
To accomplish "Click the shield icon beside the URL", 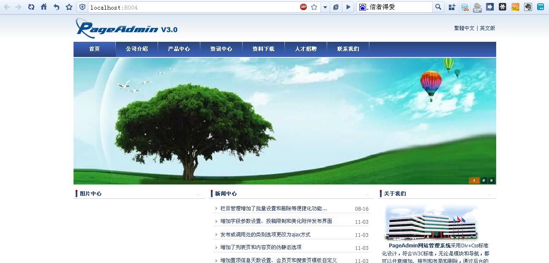I will 82,7.
